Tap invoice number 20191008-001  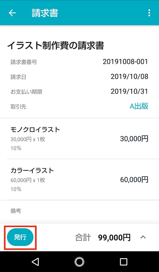[x=125, y=61]
